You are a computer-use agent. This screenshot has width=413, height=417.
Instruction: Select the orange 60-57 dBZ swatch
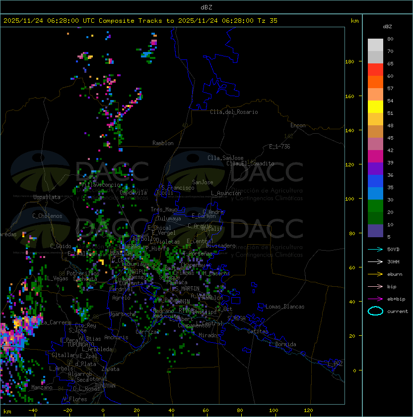[x=375, y=82]
